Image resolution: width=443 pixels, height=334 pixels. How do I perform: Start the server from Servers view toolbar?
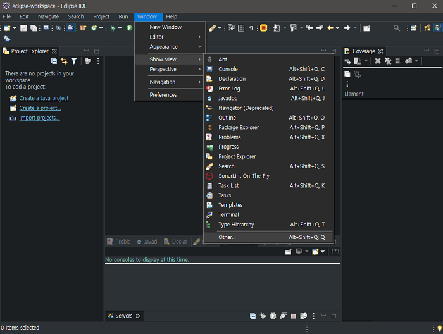273,316
